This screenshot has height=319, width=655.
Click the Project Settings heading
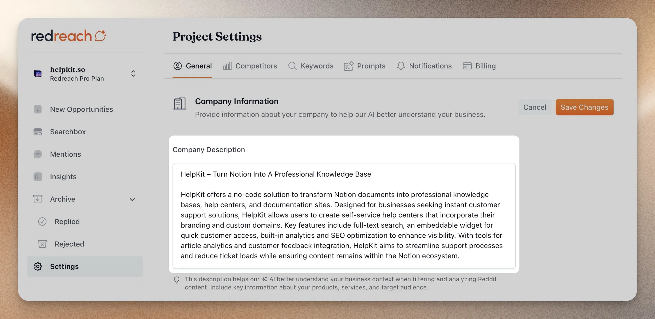217,36
